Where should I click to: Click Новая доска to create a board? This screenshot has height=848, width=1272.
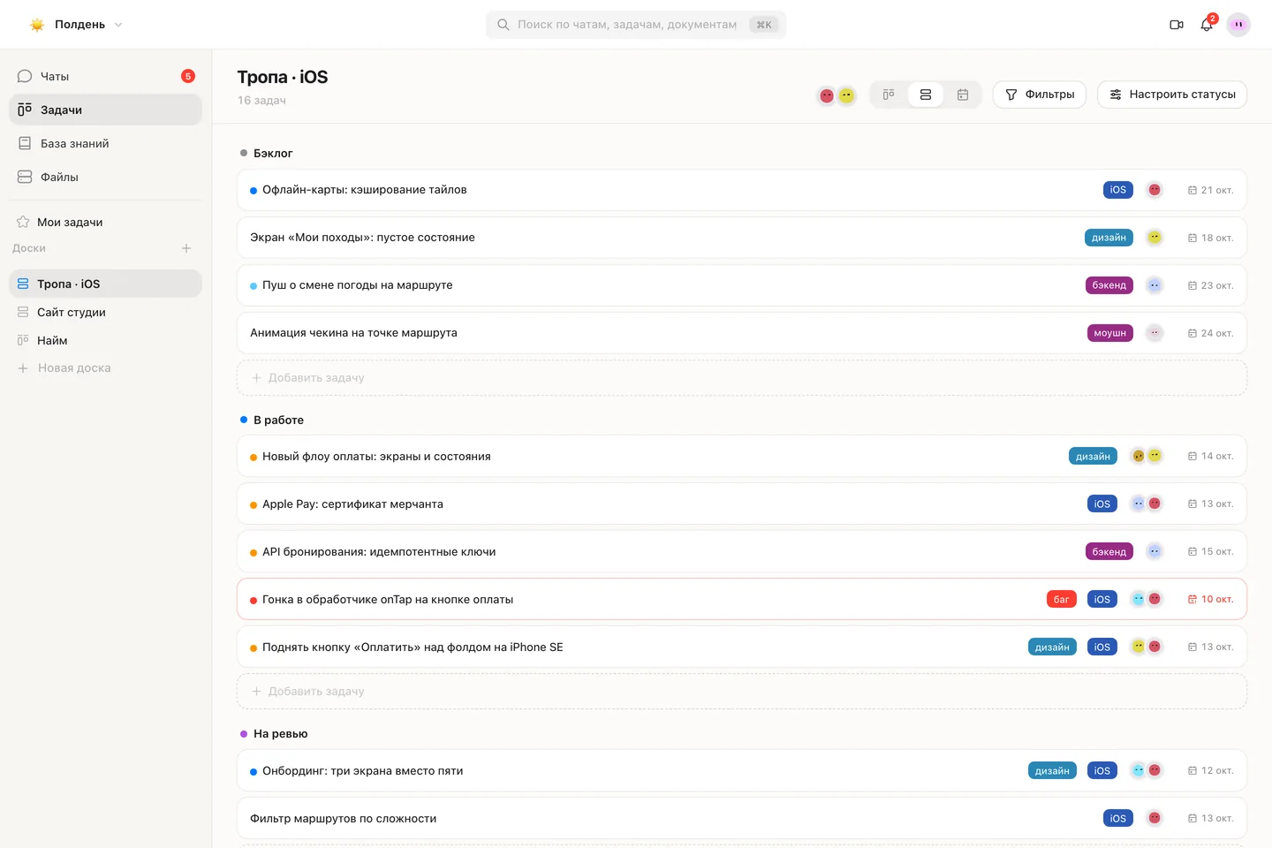(106, 368)
